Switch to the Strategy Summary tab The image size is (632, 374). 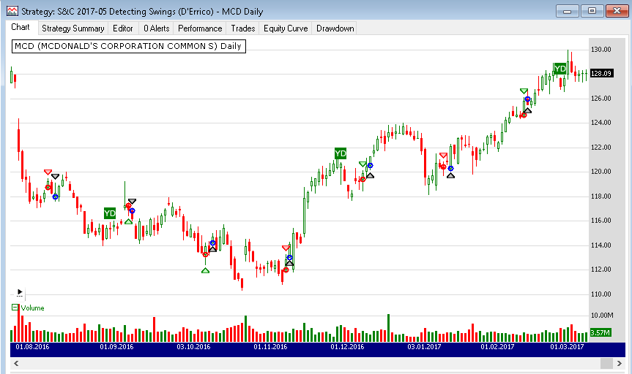[73, 28]
